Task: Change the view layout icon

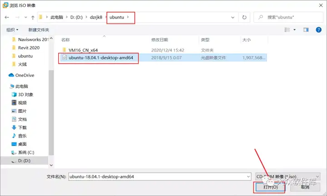Action: click(287, 30)
